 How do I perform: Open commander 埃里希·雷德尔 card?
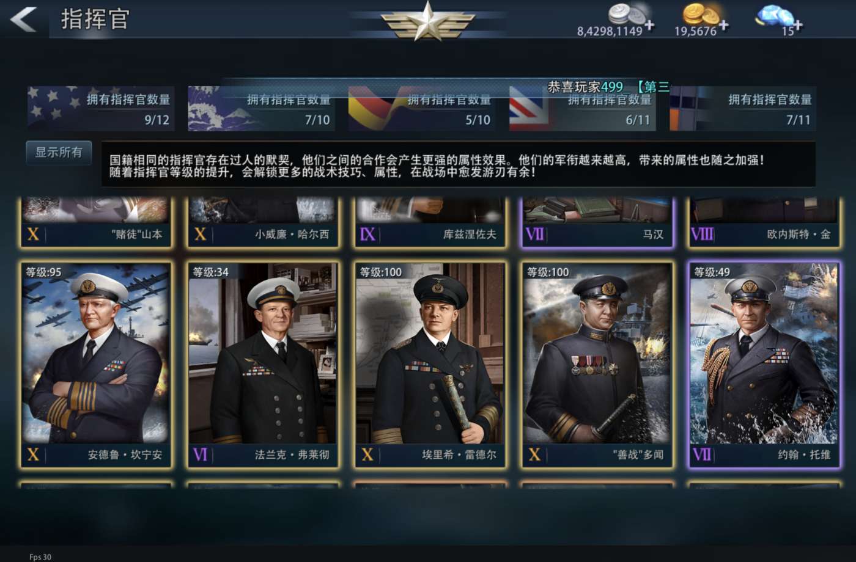tap(430, 364)
